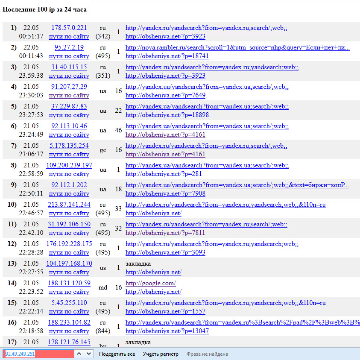Open IP address 188.233.104.82
Image resolution: width=360 pixels, height=360 pixels.
tap(69, 322)
